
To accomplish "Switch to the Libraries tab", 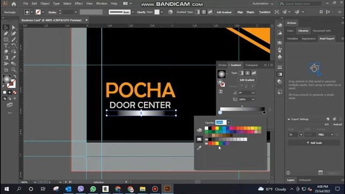I will click(303, 31).
